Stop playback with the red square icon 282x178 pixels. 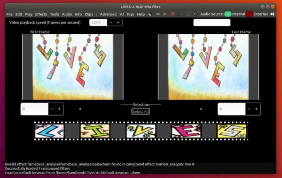pos(172,14)
